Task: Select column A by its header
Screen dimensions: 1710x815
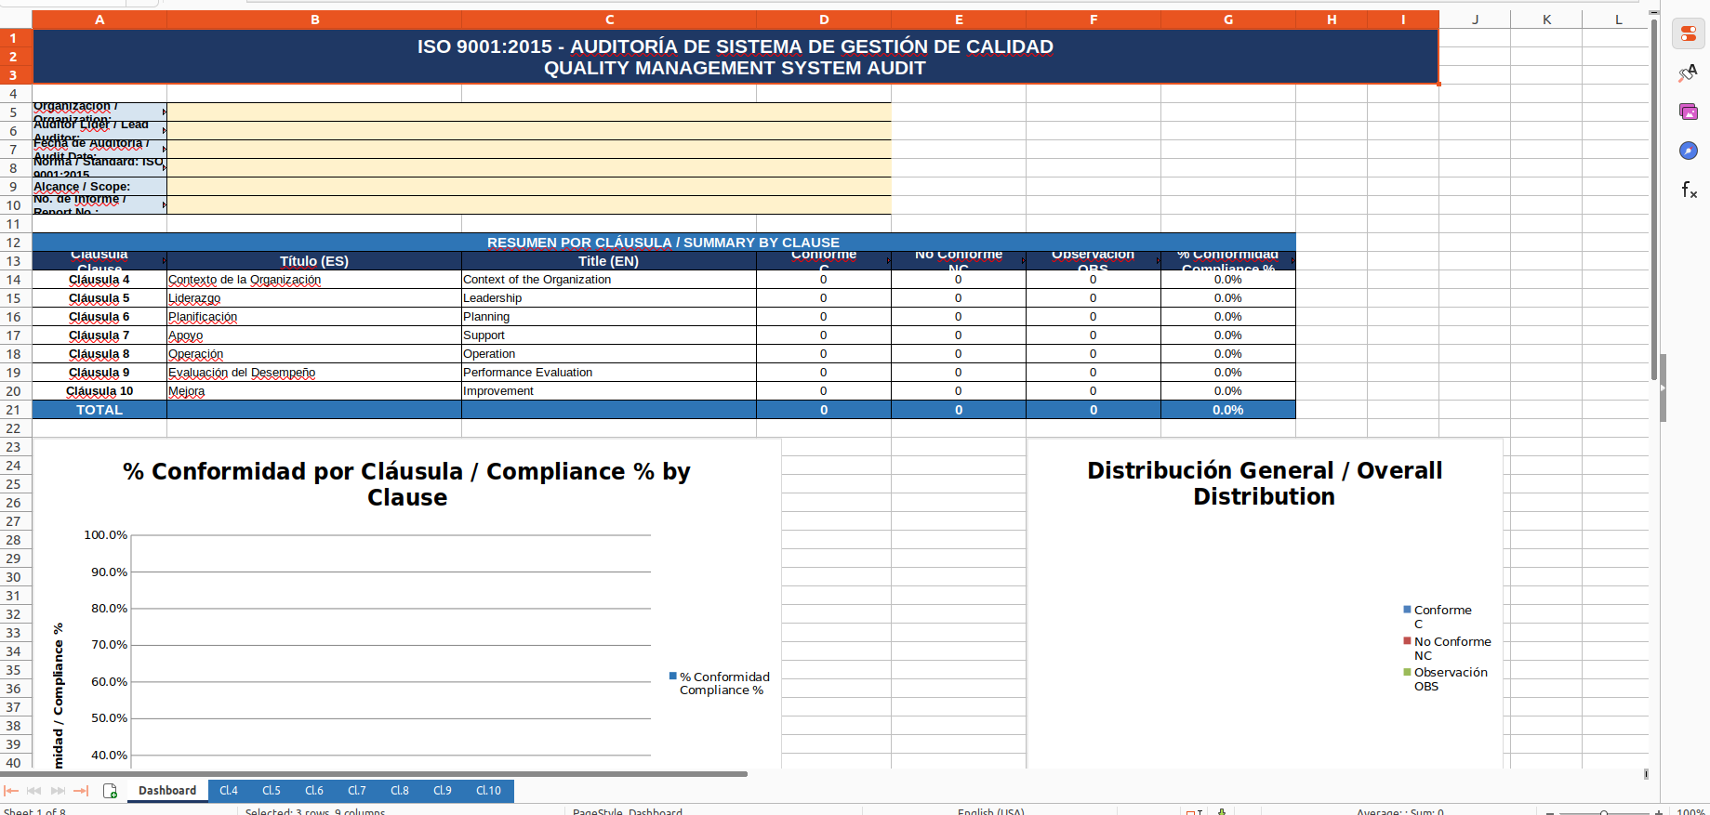Action: 99,20
